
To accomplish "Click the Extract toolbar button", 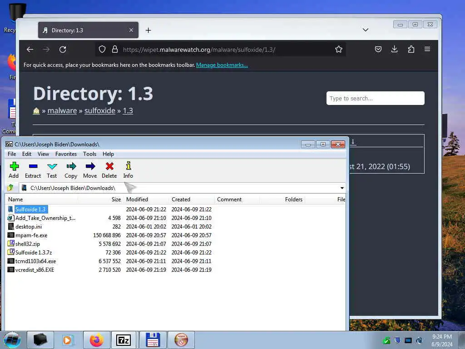I will tap(33, 170).
